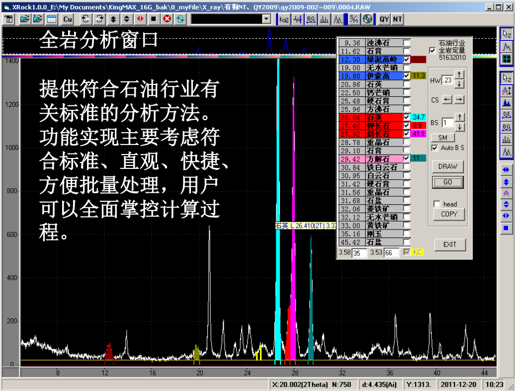This screenshot has height=391, width=515.
Task: Enable the head checkbox
Action: click(x=437, y=204)
